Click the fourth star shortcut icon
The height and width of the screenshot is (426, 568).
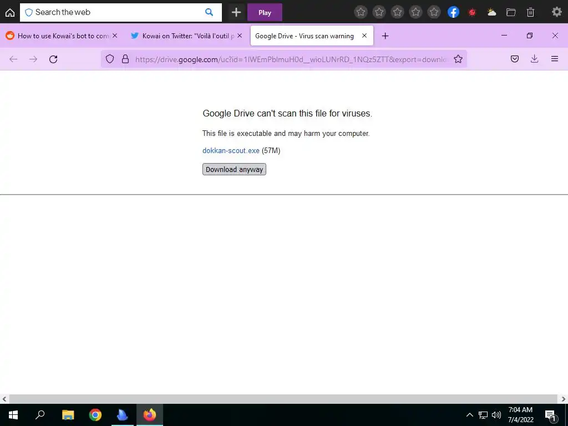[x=415, y=12]
